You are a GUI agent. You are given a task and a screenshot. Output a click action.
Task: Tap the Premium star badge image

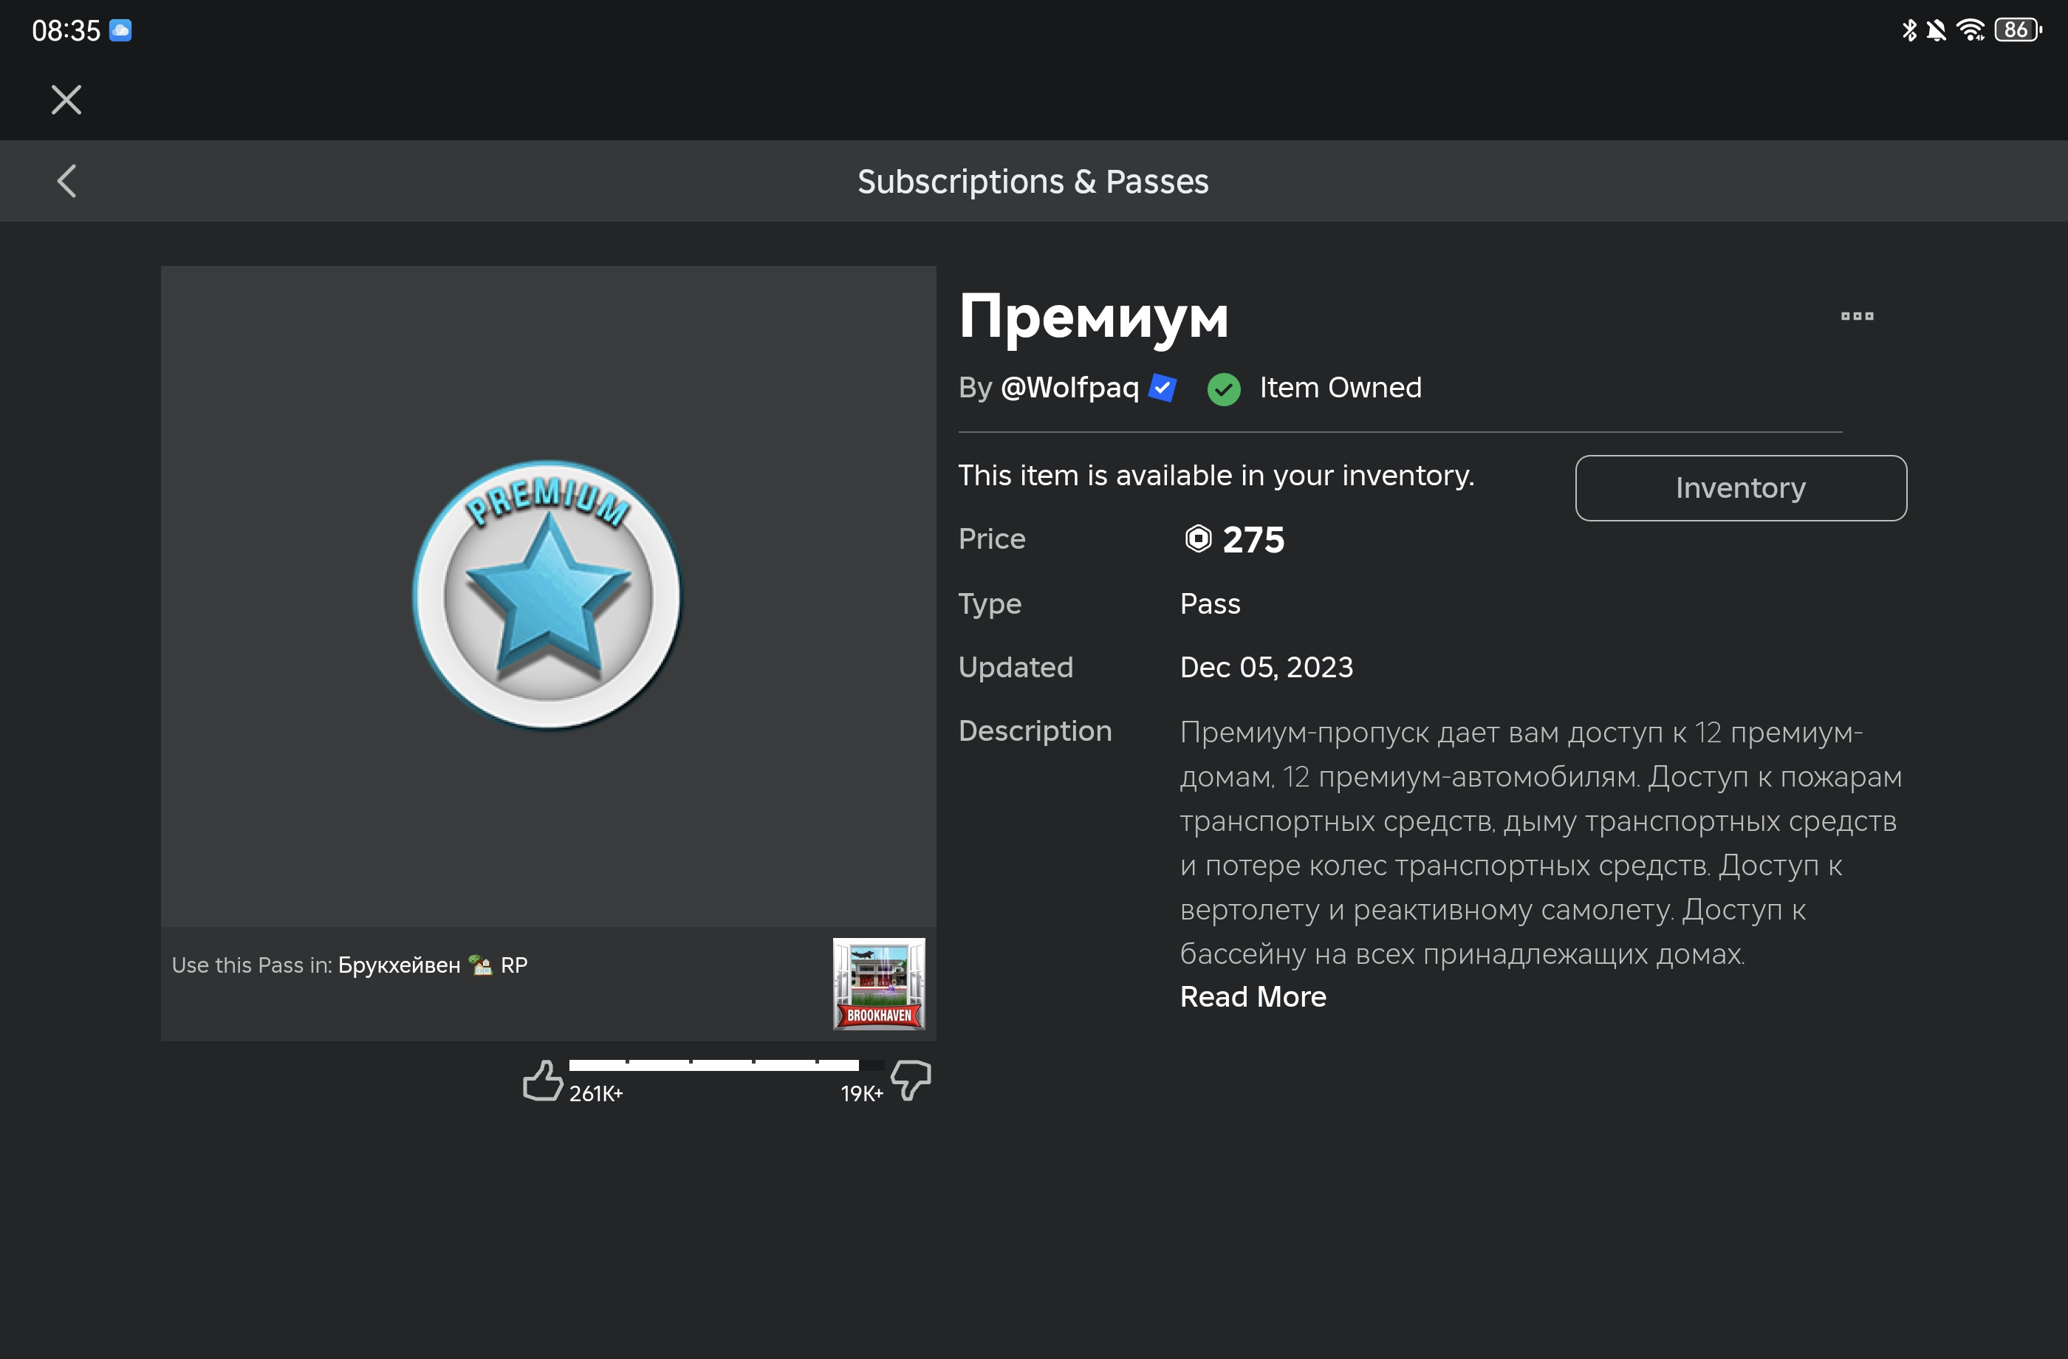pos(547,595)
